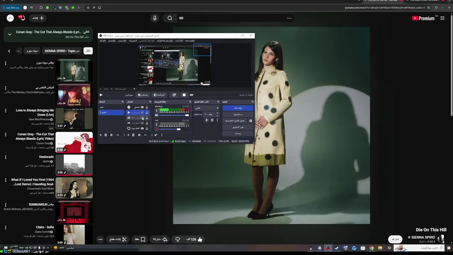Add a source with the plus in OBS Sources dock

point(128,135)
